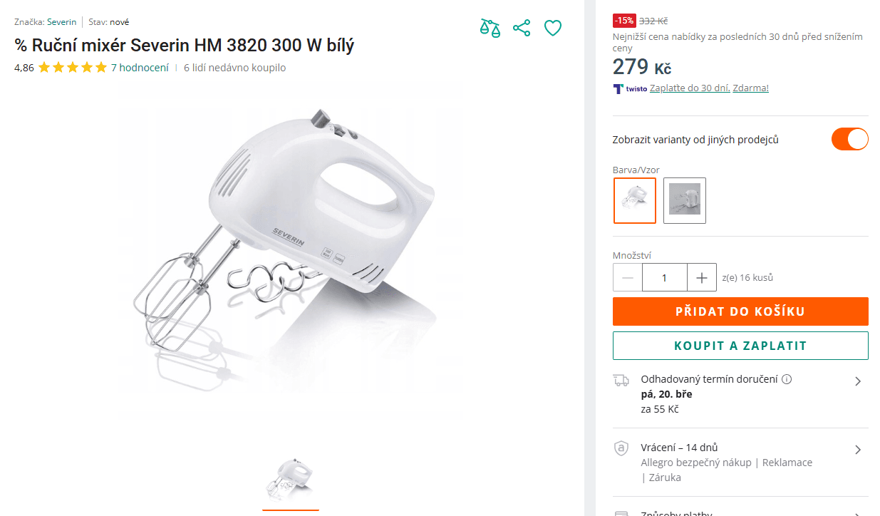Open the share icon
The height and width of the screenshot is (516, 880).
(x=522, y=28)
